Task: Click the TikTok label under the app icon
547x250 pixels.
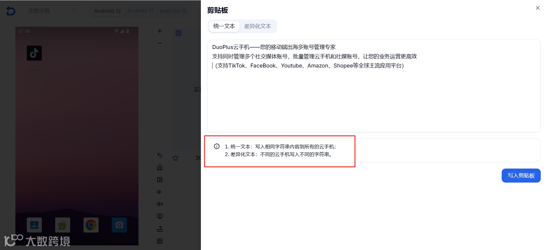Action: click(x=34, y=68)
